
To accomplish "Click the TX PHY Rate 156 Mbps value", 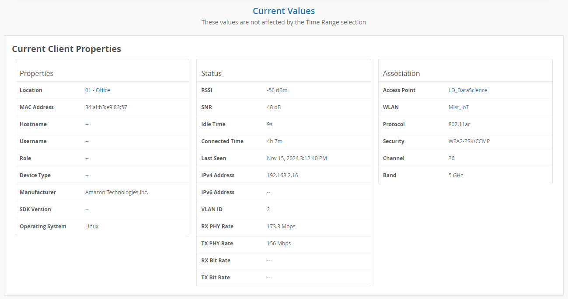I will (x=279, y=244).
